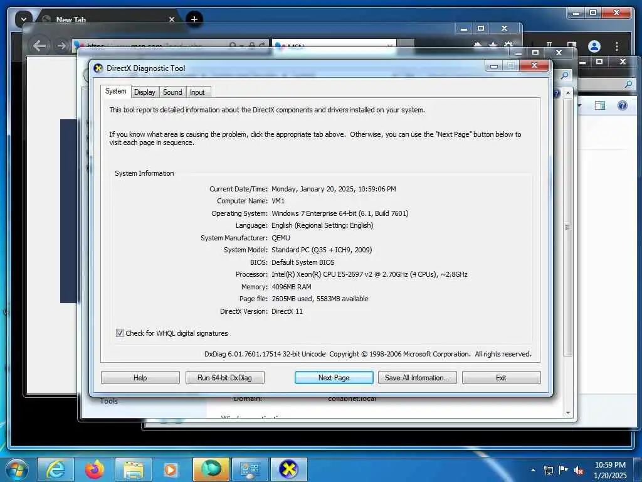
Task: Open the taskbar clock showing 10:59 PM
Action: click(x=609, y=470)
